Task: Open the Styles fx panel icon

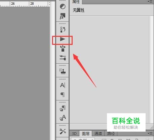Action: point(63,16)
